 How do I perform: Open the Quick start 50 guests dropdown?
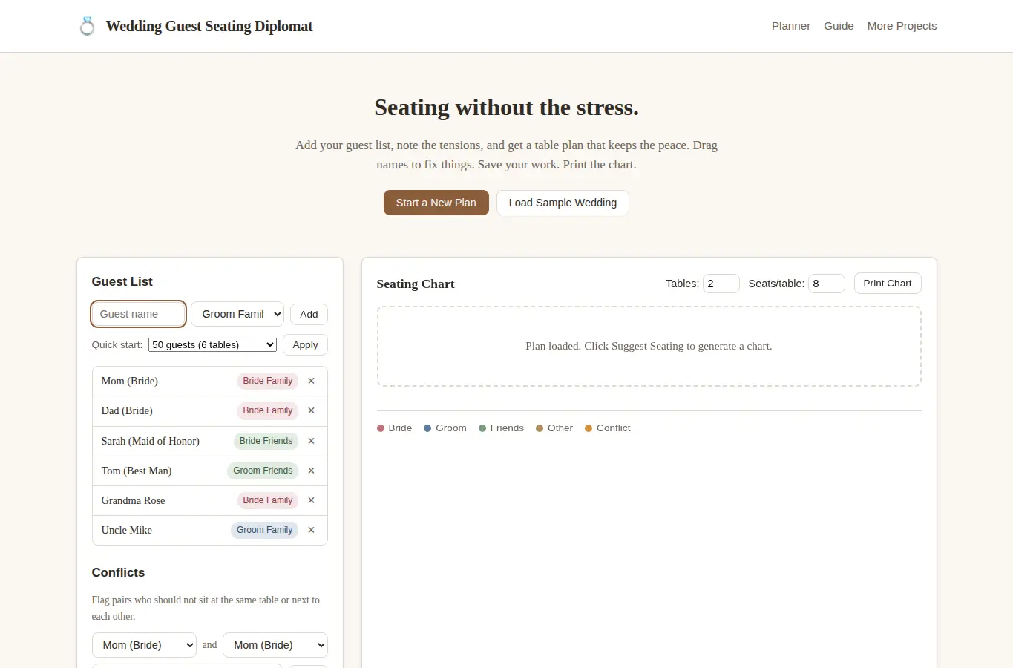coord(212,345)
